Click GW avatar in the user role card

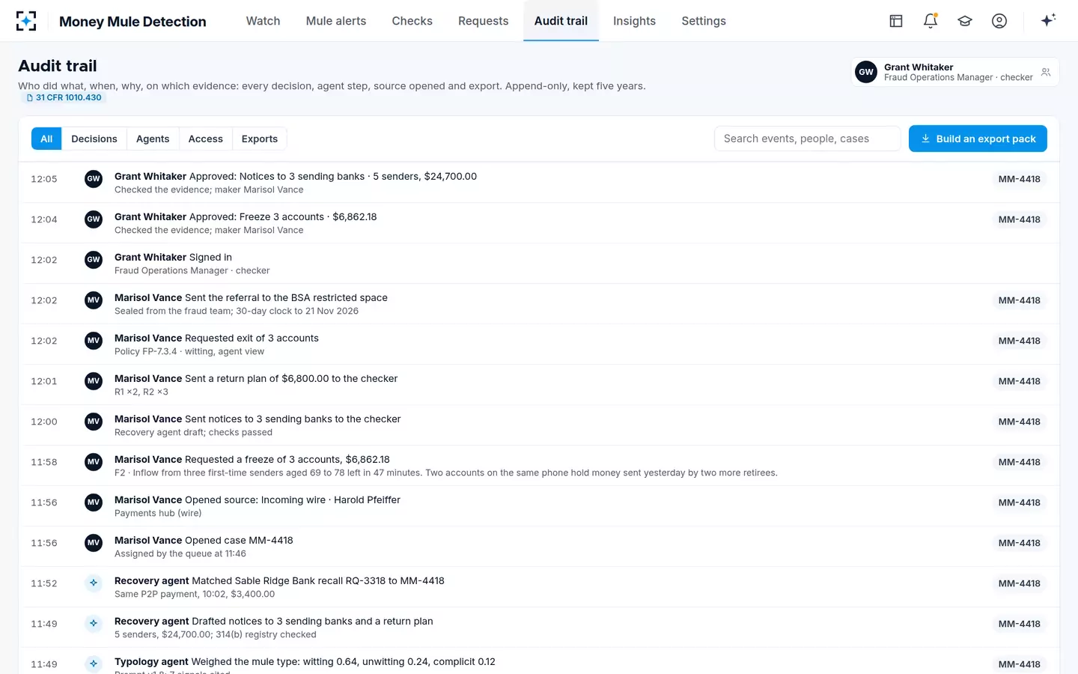click(866, 72)
